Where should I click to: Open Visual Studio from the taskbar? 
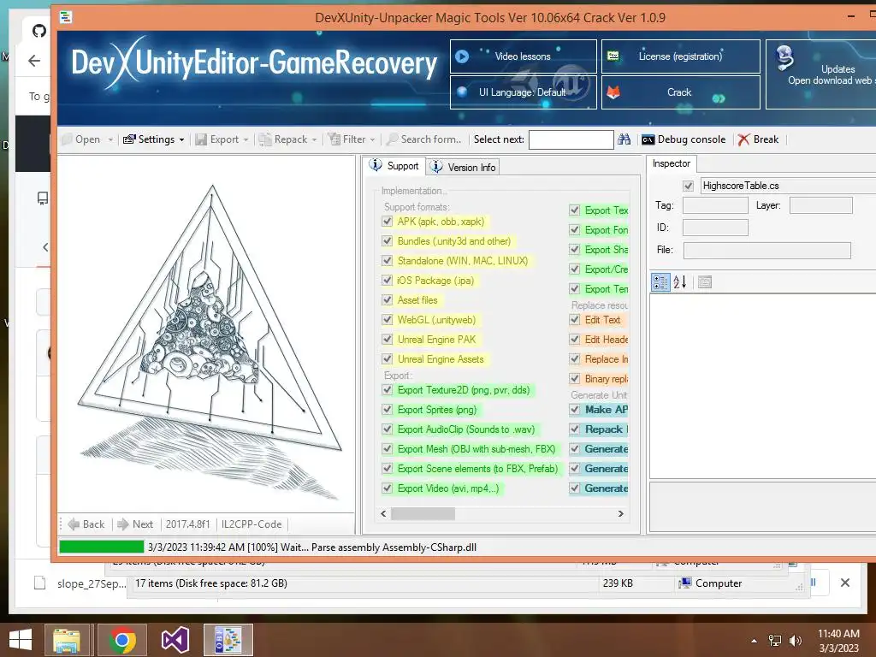coord(175,640)
